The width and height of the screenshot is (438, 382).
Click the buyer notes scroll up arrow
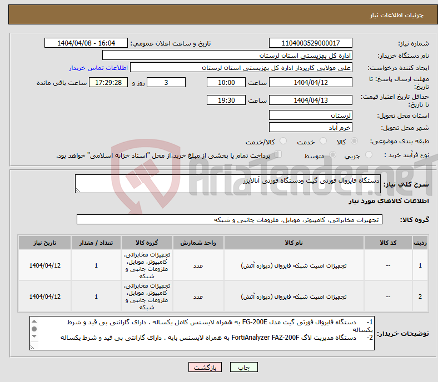point(34,321)
